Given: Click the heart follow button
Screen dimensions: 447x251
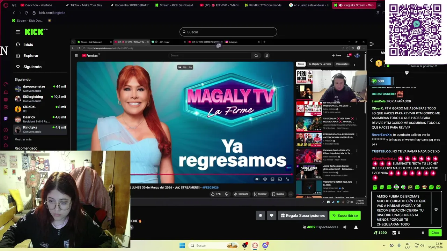Looking at the screenshot, I should (x=272, y=215).
